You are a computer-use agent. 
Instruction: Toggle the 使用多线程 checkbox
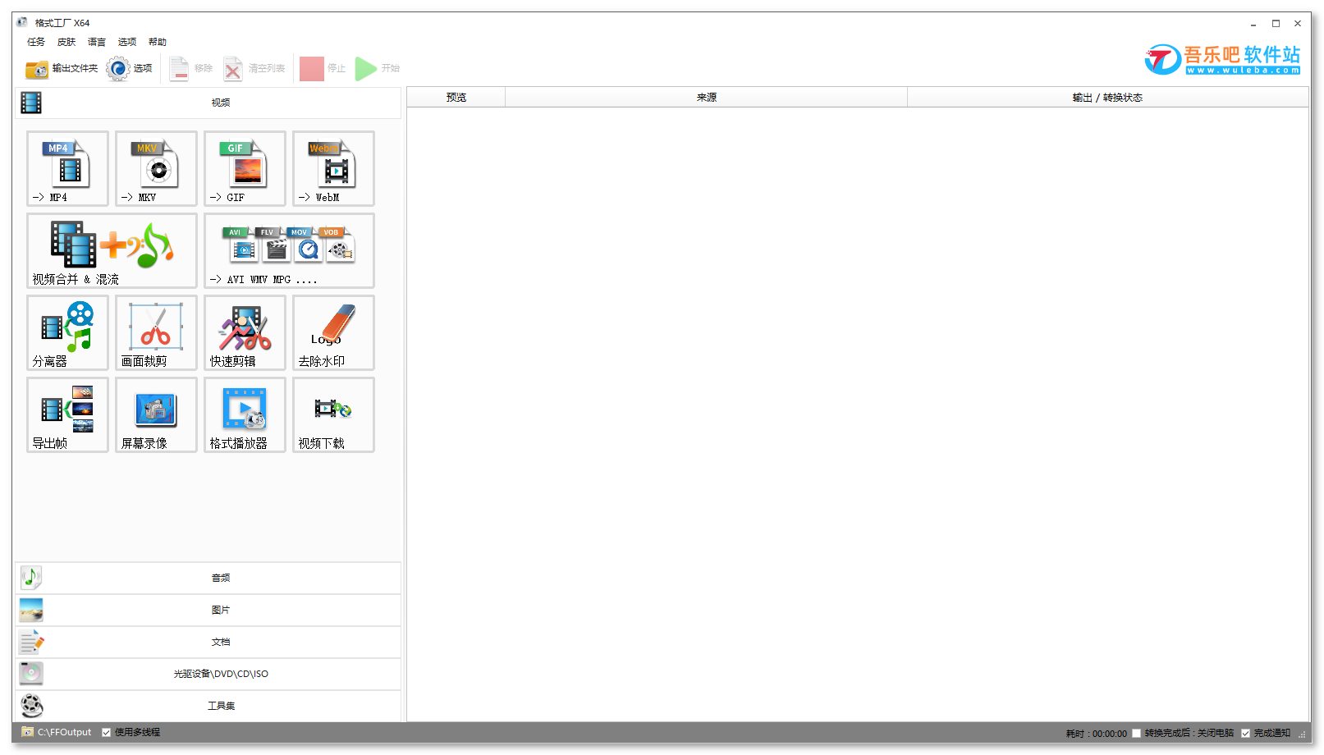(106, 733)
